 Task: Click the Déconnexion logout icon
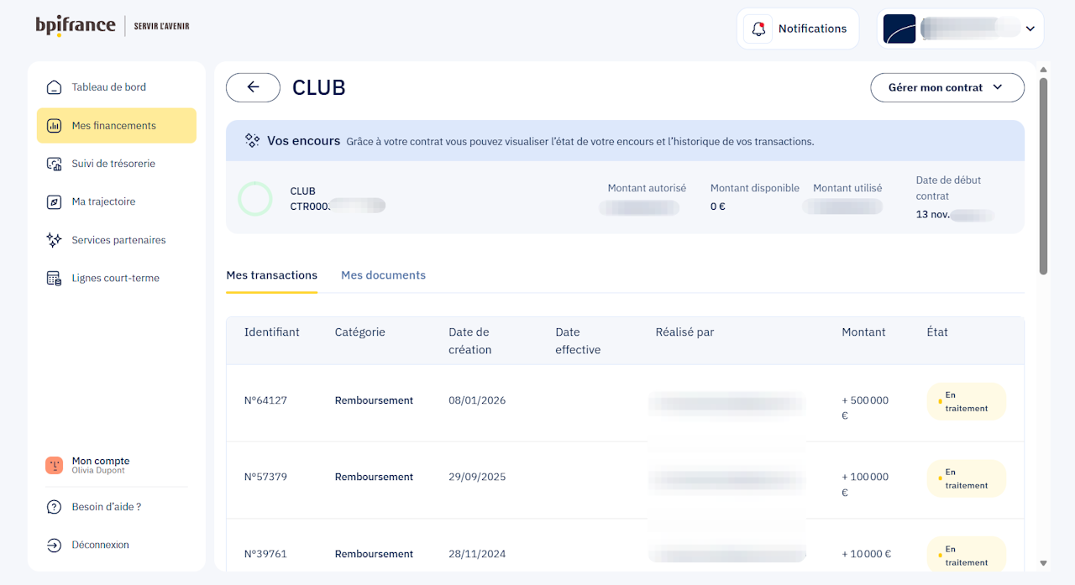[x=54, y=546]
